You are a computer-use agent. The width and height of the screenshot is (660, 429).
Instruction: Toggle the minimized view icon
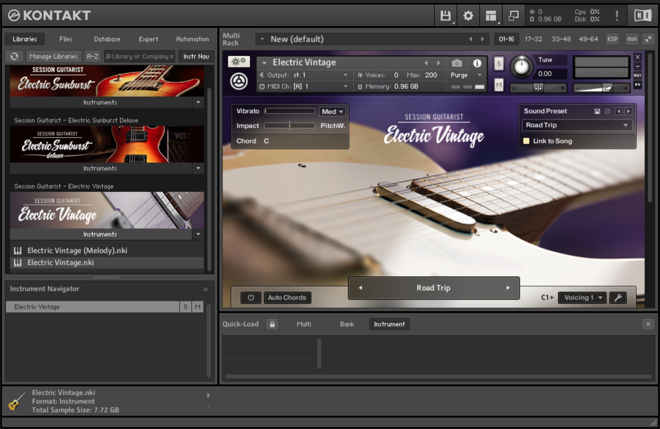point(513,16)
